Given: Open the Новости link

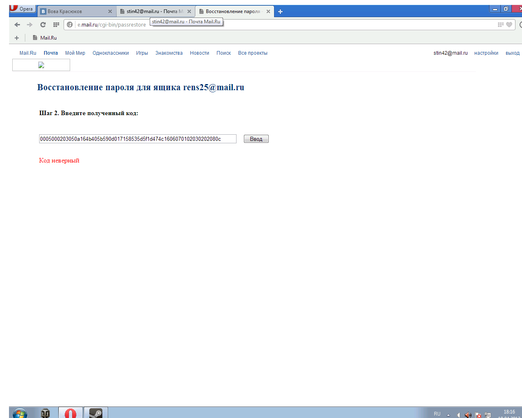Looking at the screenshot, I should point(199,53).
